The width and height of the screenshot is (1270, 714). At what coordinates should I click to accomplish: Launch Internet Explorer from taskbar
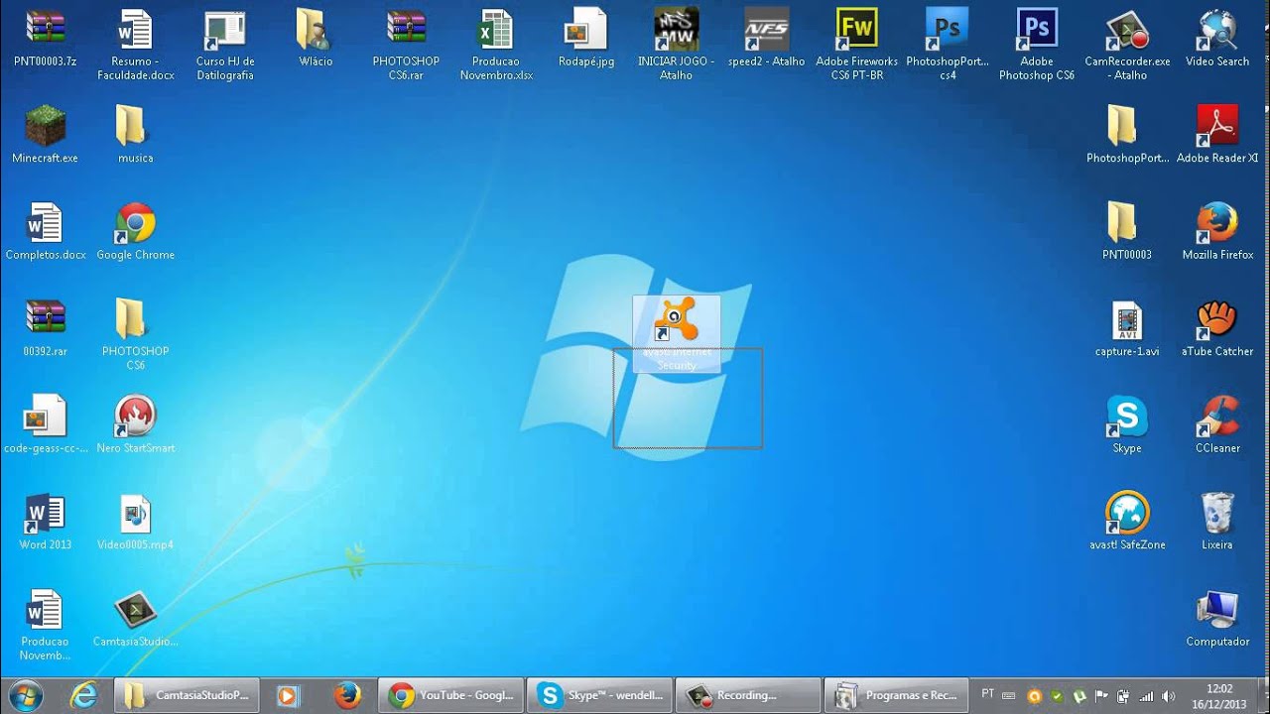click(84, 696)
